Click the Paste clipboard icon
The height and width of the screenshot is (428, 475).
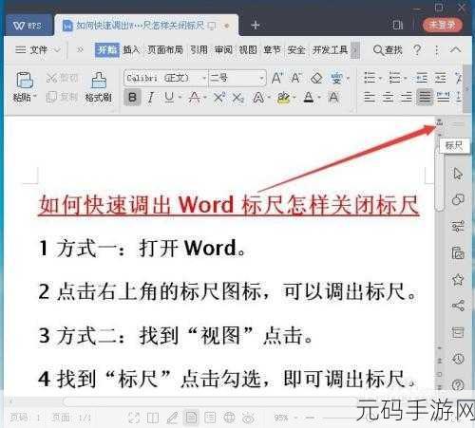[x=25, y=80]
